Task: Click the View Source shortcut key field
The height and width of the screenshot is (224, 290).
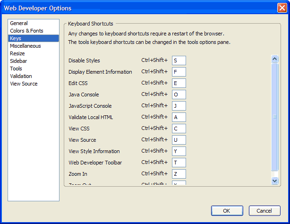Action: [x=179, y=140]
